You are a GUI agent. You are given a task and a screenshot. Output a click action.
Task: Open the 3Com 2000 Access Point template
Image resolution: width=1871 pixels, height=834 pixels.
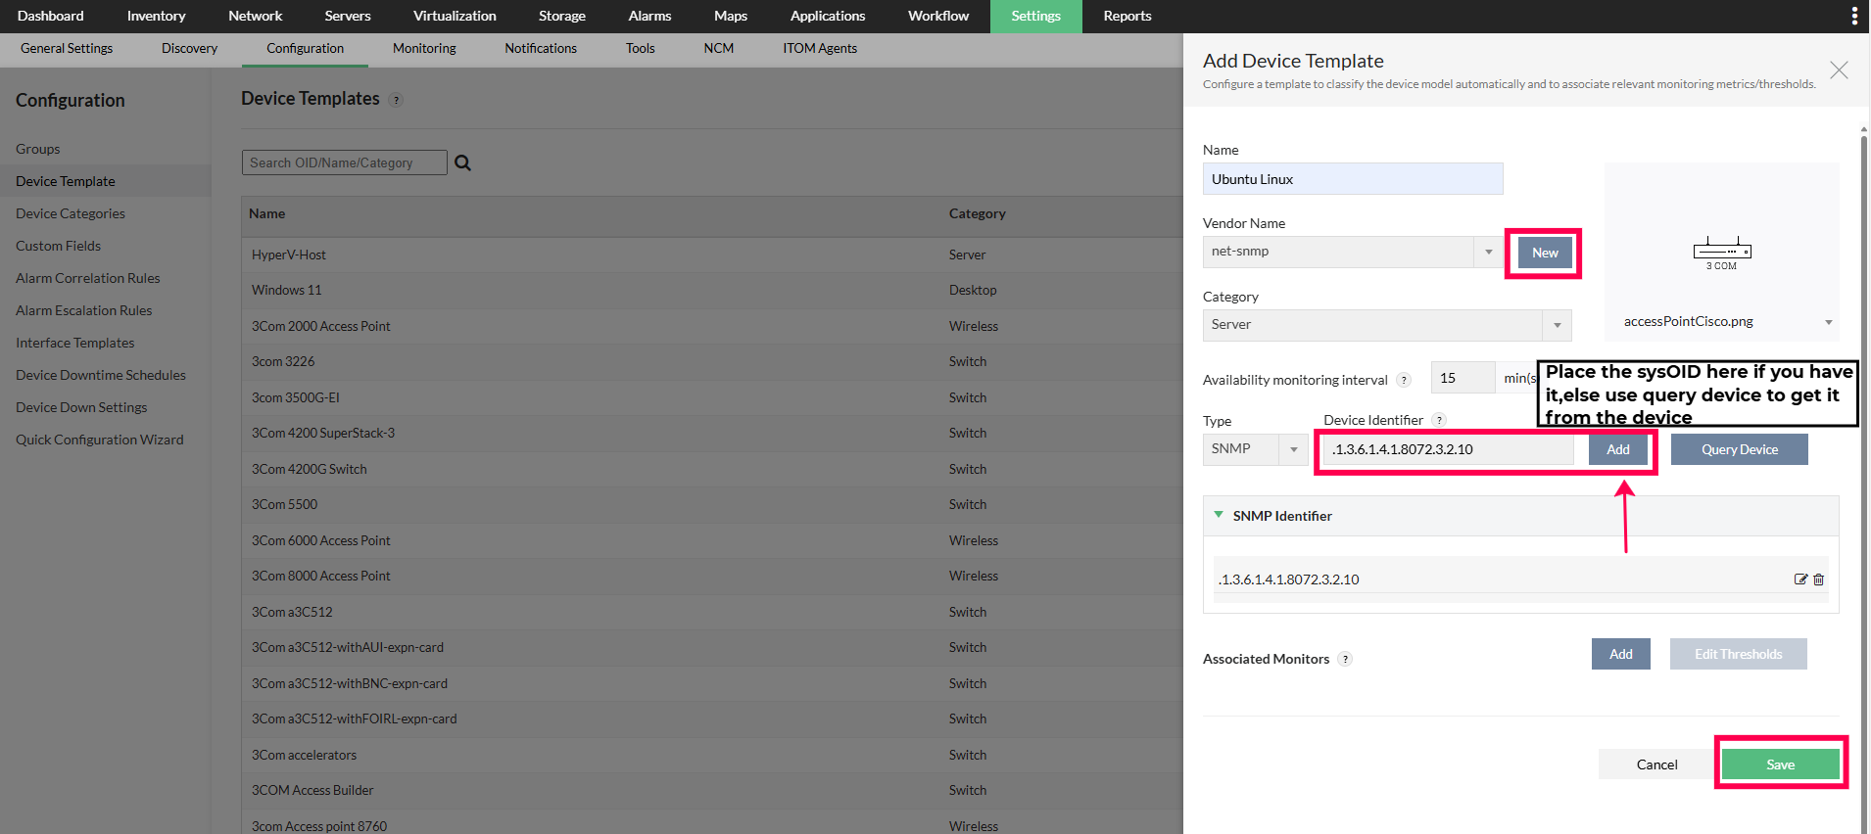pos(712,326)
